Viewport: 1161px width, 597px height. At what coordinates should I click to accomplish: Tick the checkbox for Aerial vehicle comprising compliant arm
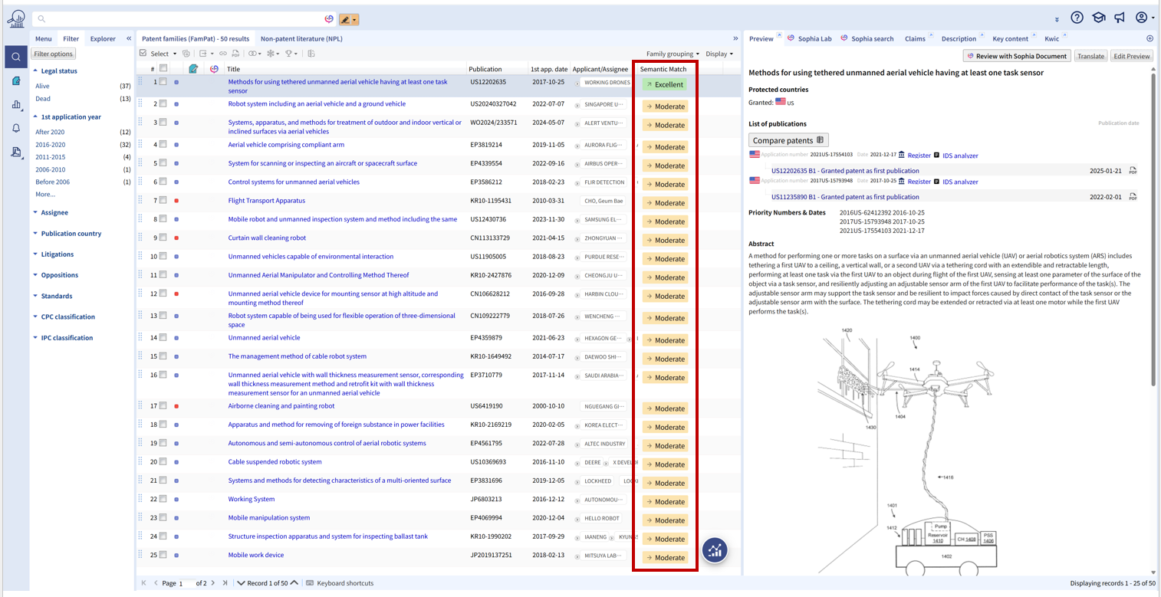pyautogui.click(x=163, y=145)
